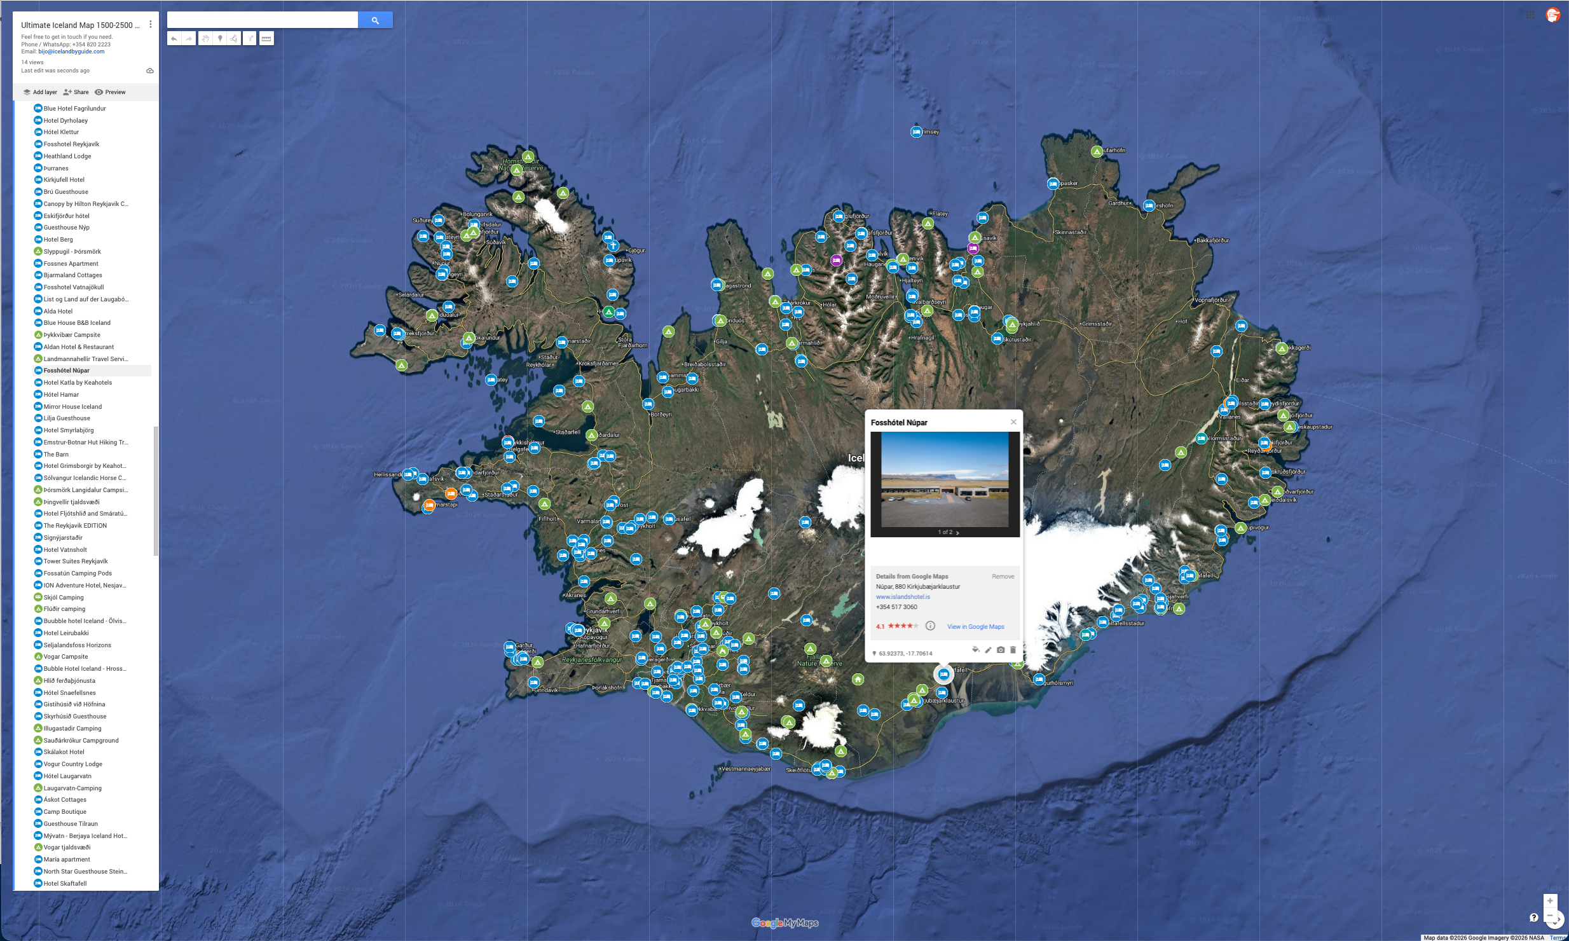1569x941 pixels.
Task: Zoom in with the plus button
Action: (x=1550, y=900)
